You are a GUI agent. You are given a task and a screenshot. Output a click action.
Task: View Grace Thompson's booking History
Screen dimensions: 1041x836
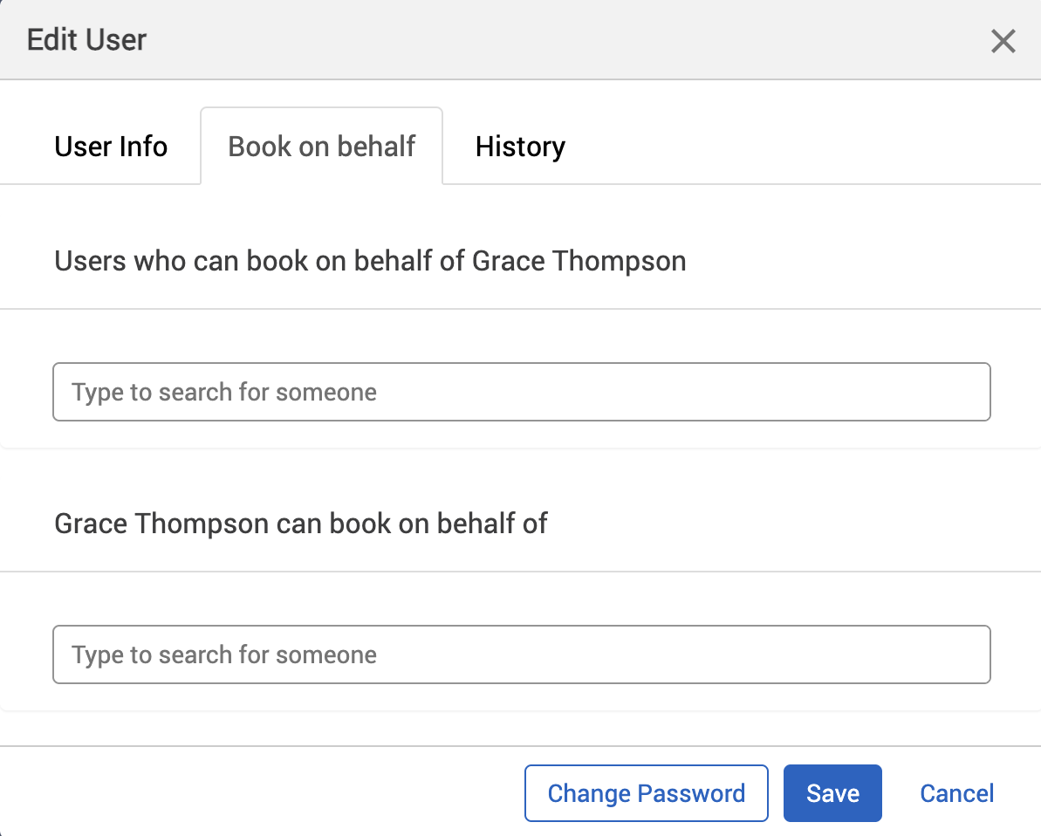[x=519, y=146]
